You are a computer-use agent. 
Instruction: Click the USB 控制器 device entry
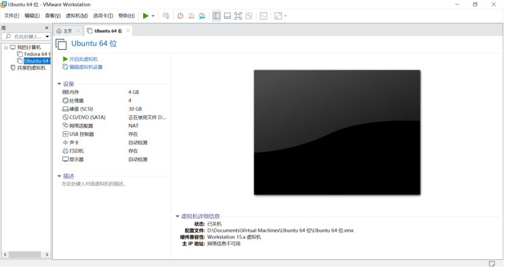point(78,134)
